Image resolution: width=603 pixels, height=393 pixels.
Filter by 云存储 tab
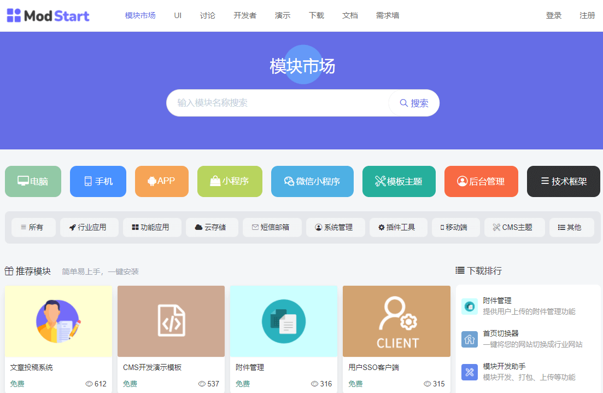(x=212, y=227)
